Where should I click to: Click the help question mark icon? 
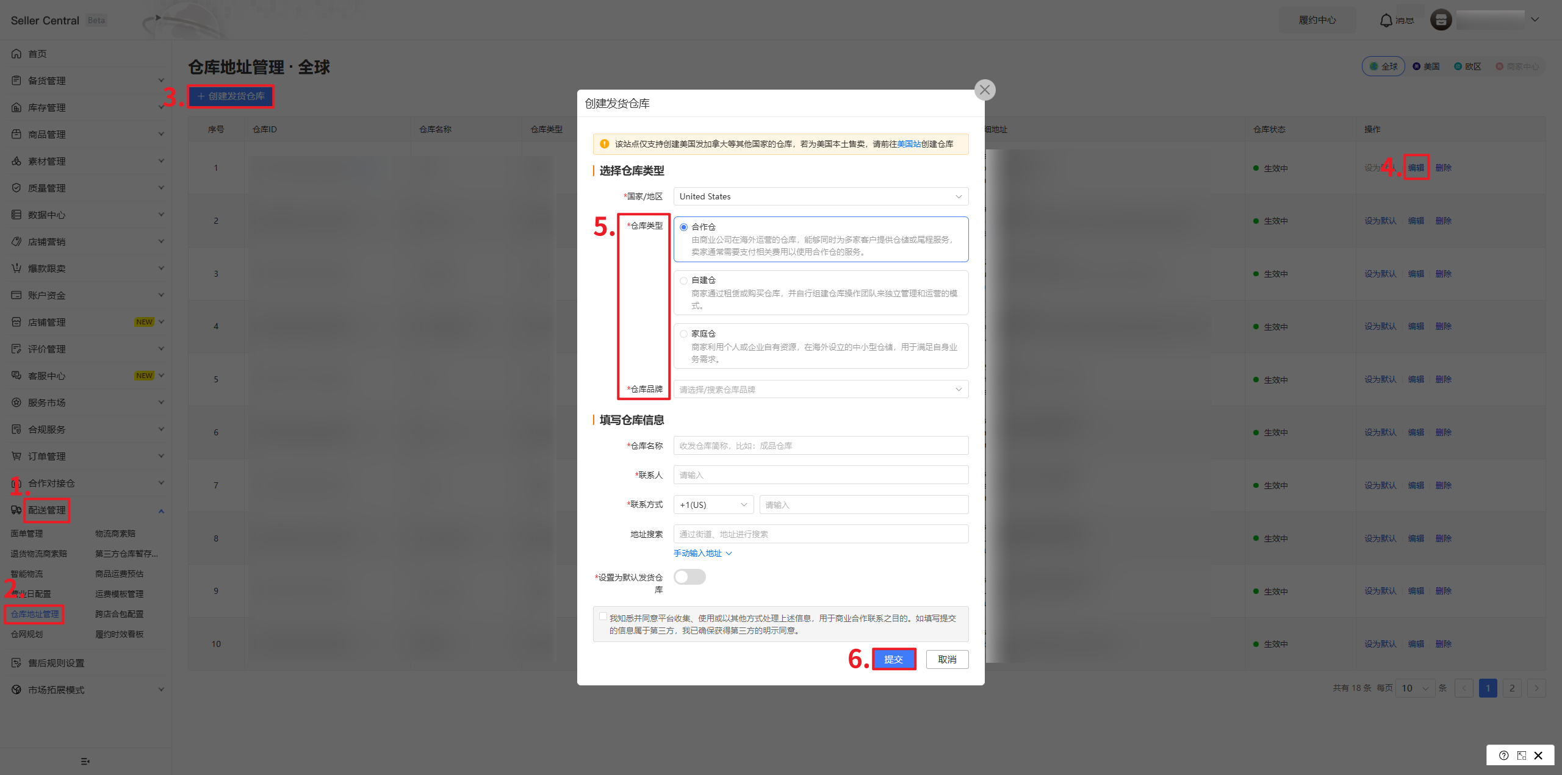click(x=1504, y=755)
